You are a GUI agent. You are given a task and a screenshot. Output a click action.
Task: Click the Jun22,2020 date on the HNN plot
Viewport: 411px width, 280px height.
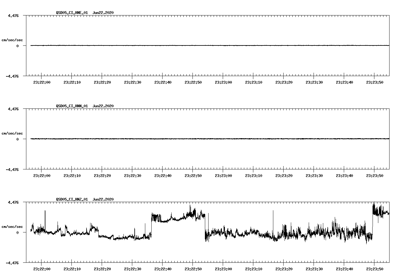(x=103, y=106)
